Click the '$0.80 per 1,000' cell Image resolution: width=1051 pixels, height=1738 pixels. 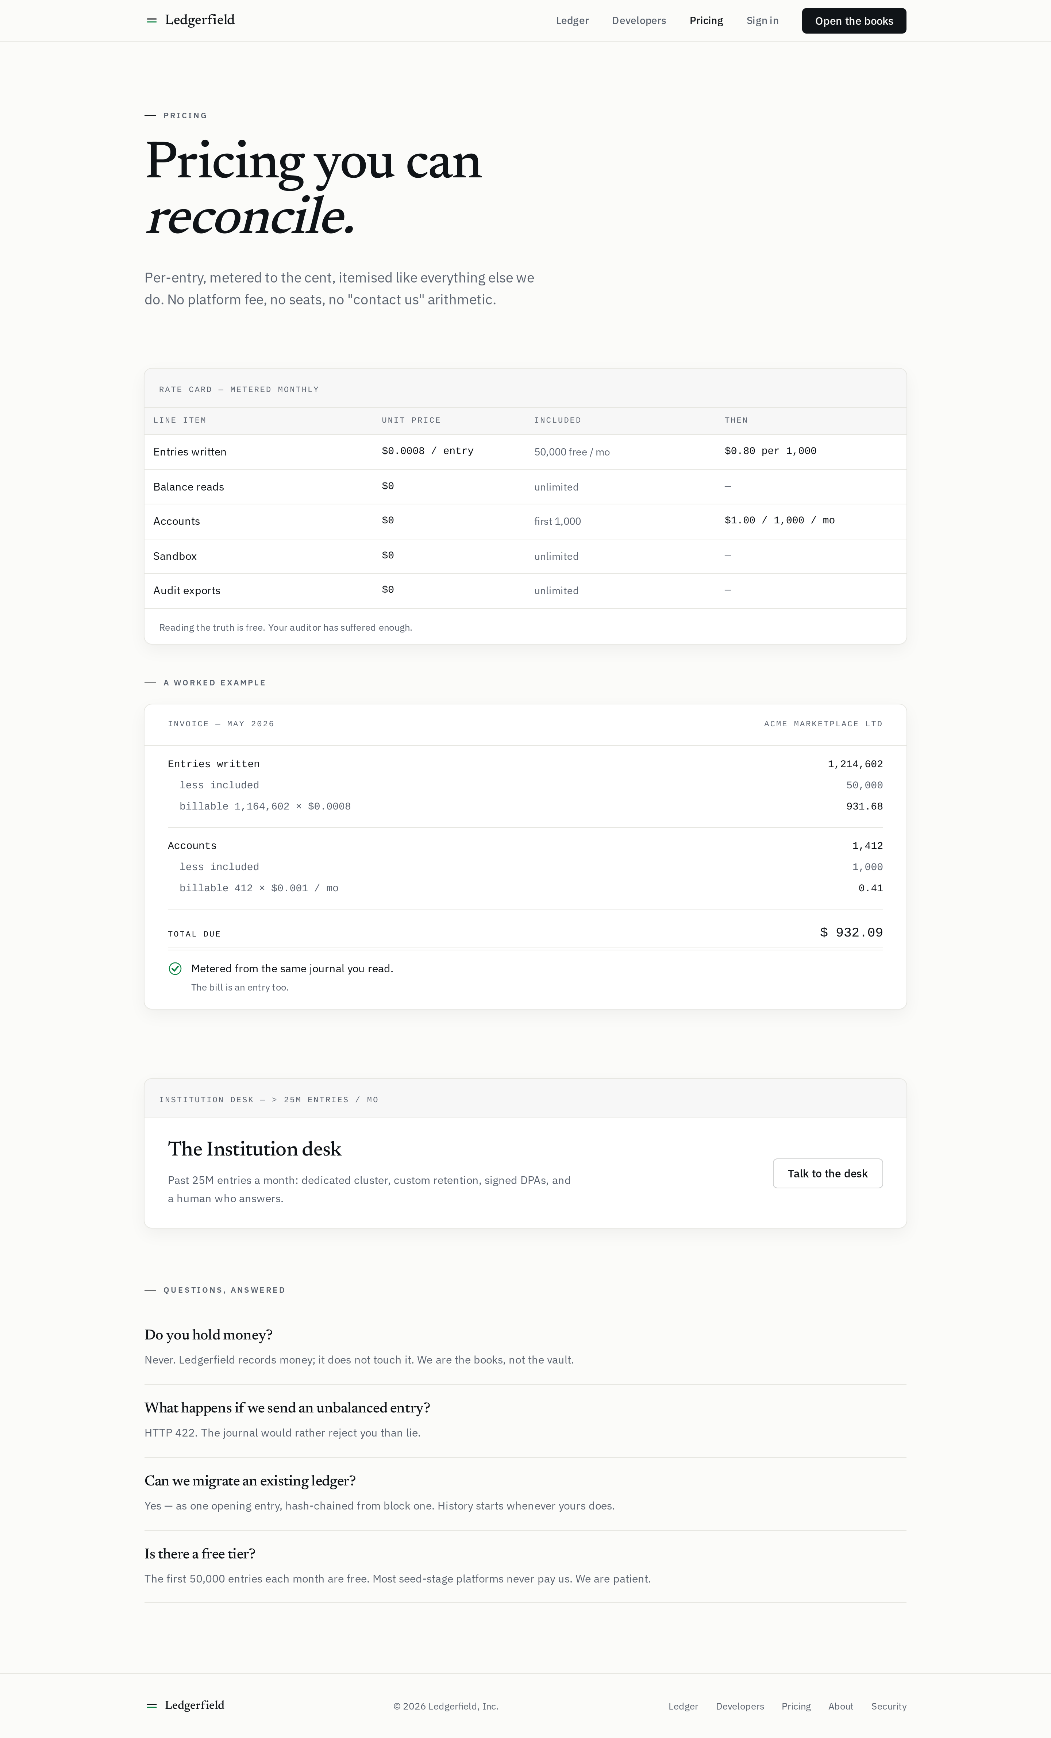[770, 451]
